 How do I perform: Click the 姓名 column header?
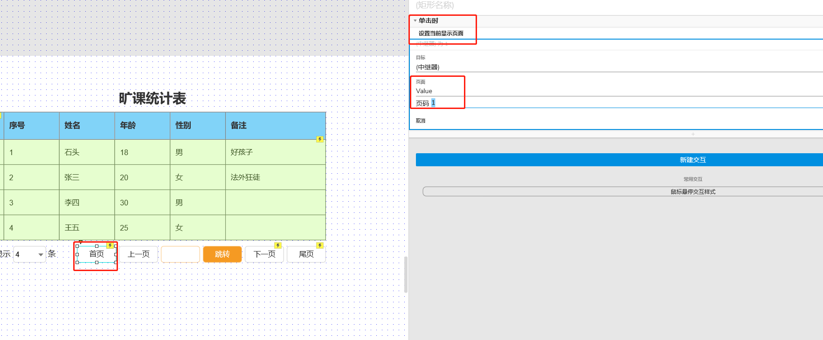87,125
